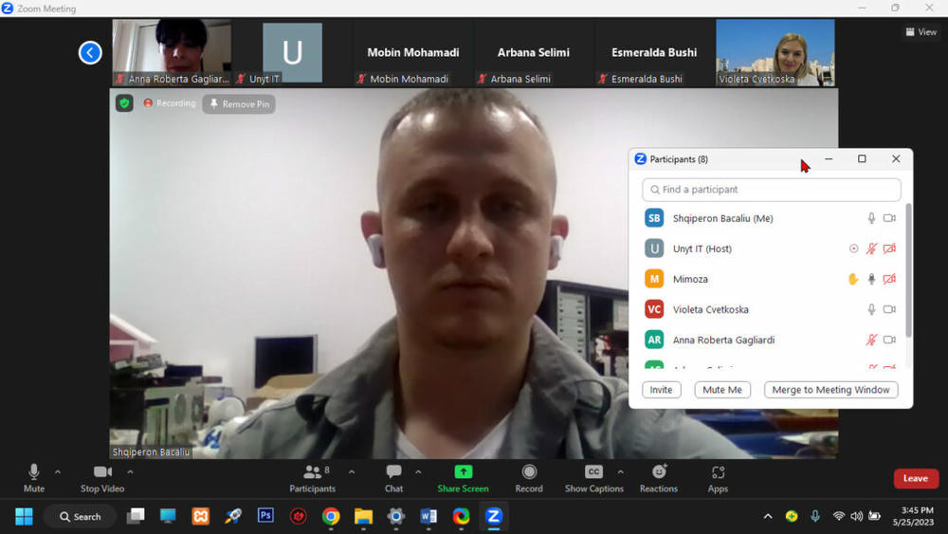Click the green encryption shield icon

click(124, 103)
